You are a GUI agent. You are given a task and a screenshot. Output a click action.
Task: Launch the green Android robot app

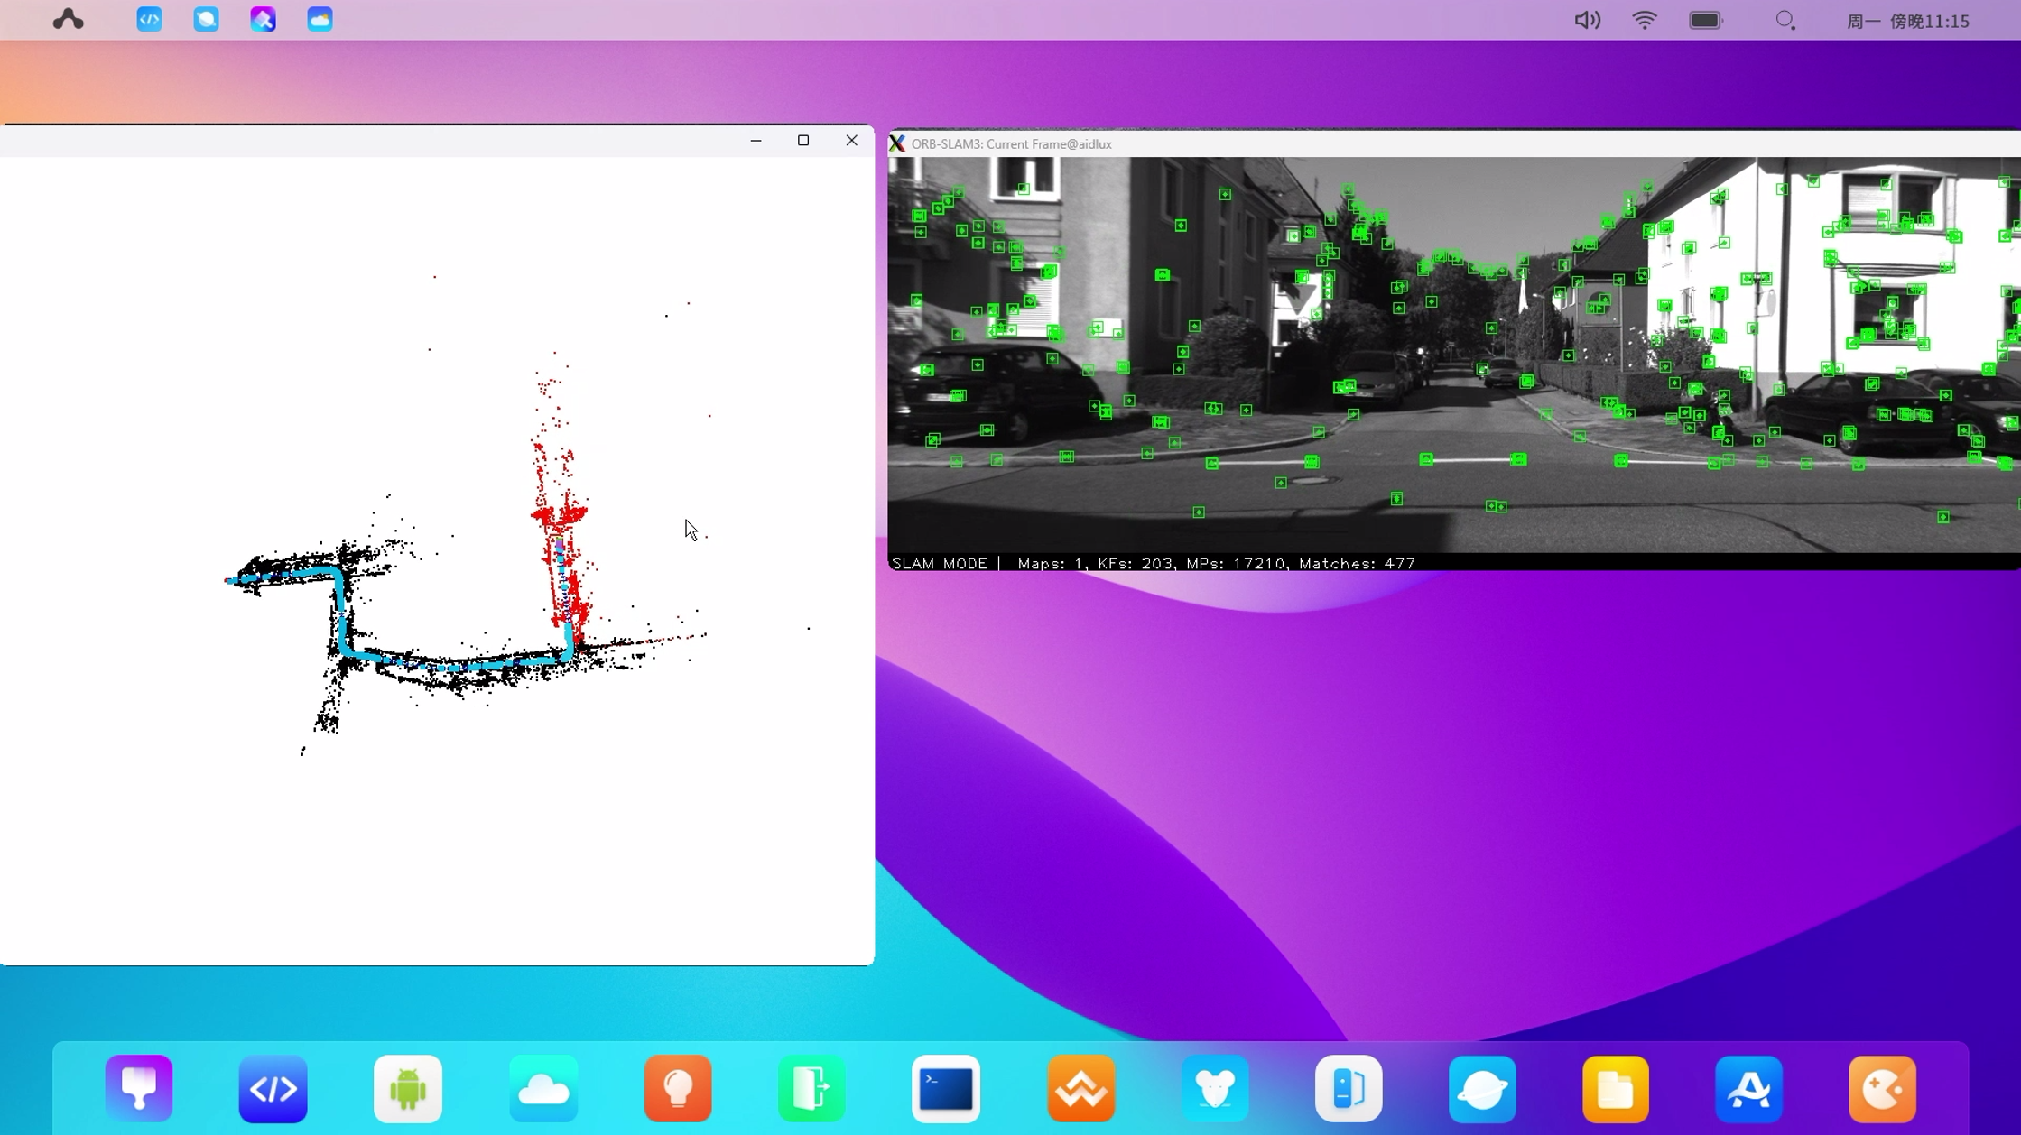pyautogui.click(x=408, y=1088)
